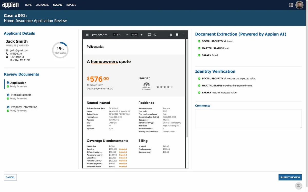Open the Reports tab

(x=71, y=5)
